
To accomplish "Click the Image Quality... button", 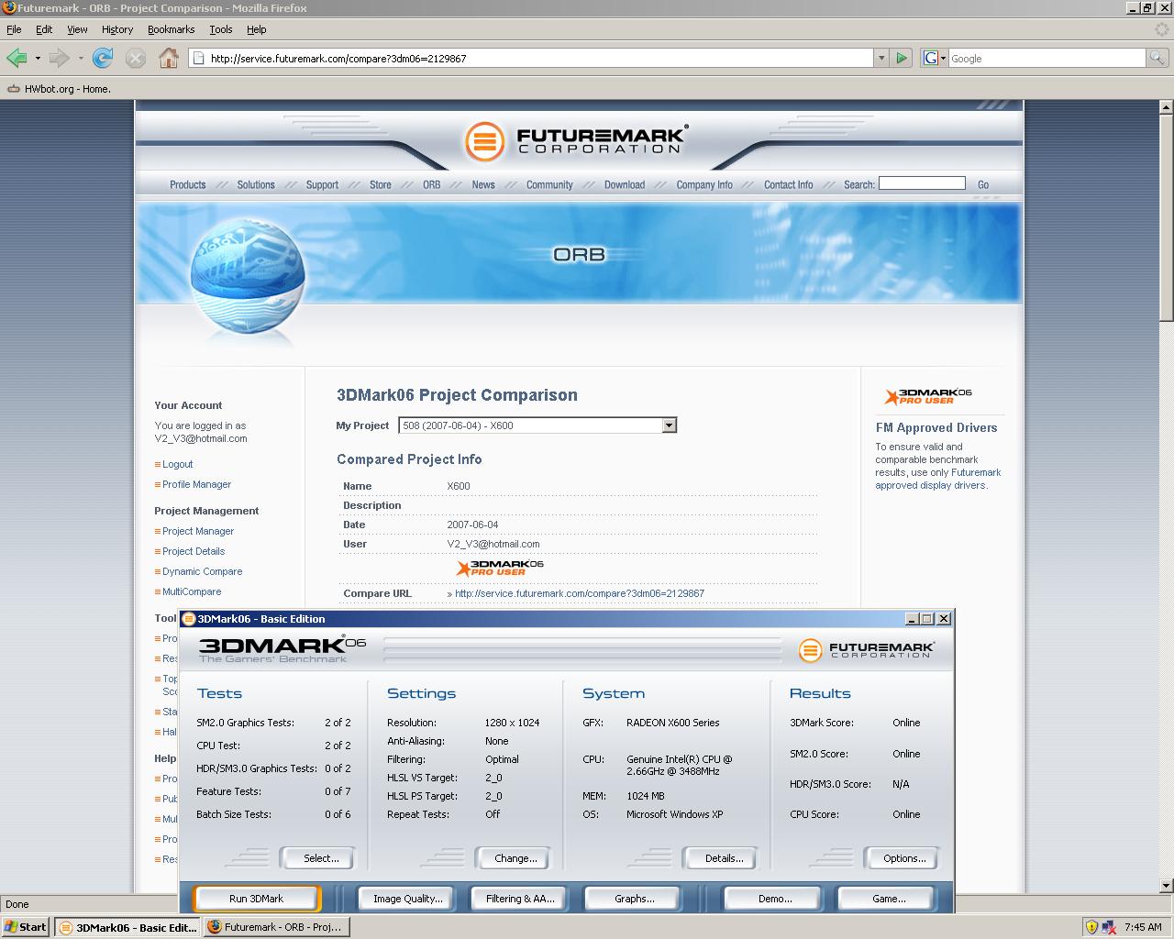I will point(407,899).
